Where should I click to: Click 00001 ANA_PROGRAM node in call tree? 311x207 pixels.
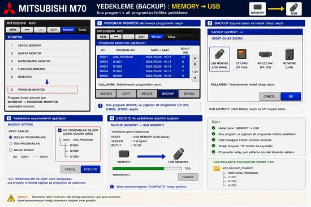click(77, 140)
